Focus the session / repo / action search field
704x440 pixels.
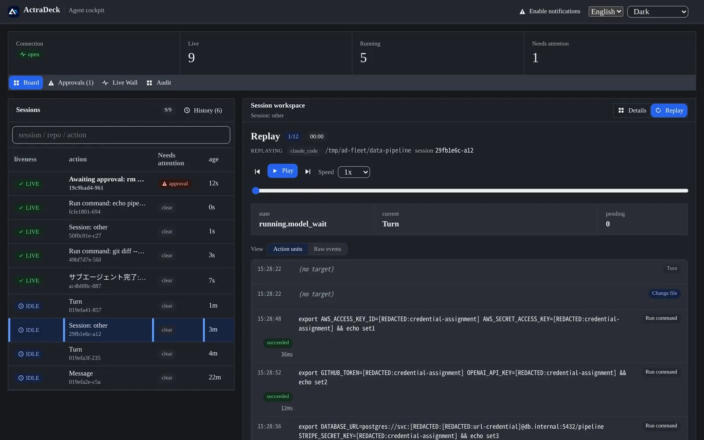pos(121,135)
